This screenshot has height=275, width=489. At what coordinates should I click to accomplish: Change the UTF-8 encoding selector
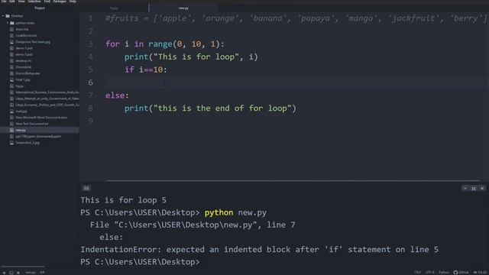pos(429,273)
